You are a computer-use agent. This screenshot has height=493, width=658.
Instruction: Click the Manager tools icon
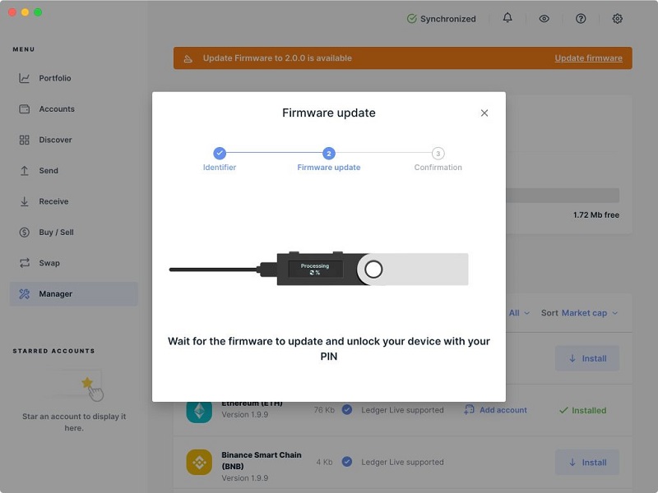click(25, 294)
